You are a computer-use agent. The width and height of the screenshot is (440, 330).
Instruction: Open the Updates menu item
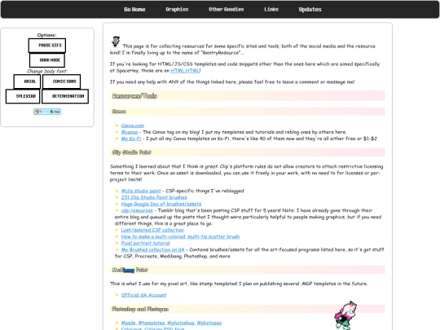310,9
